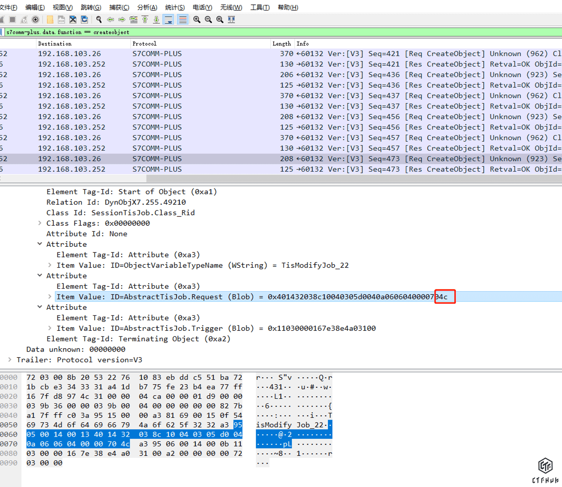Screen dimensions: 562x487
Task: Collapse the first Attribute tree node
Action: pyautogui.click(x=40, y=244)
